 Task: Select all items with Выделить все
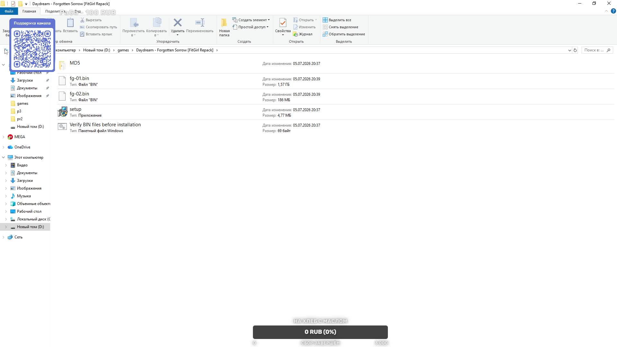337,20
